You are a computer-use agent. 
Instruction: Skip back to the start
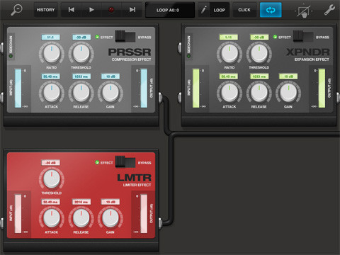pos(71,10)
